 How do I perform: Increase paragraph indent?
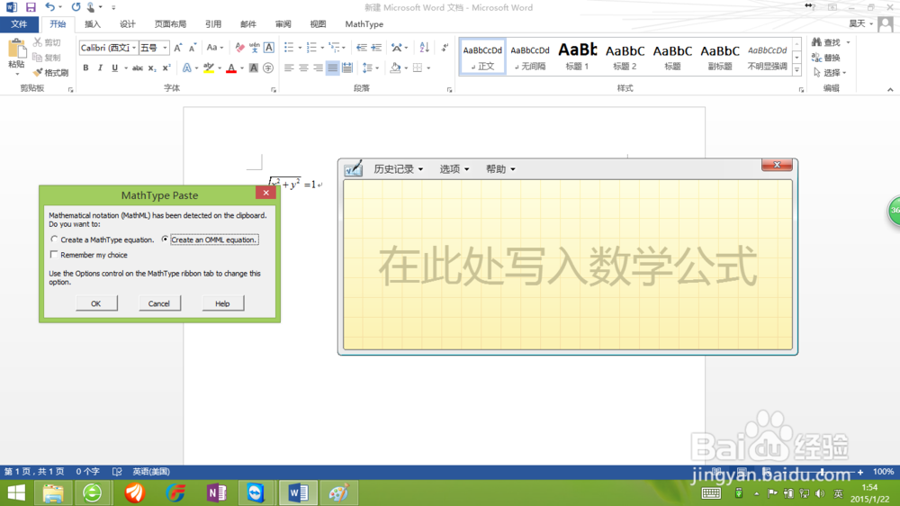(x=376, y=48)
